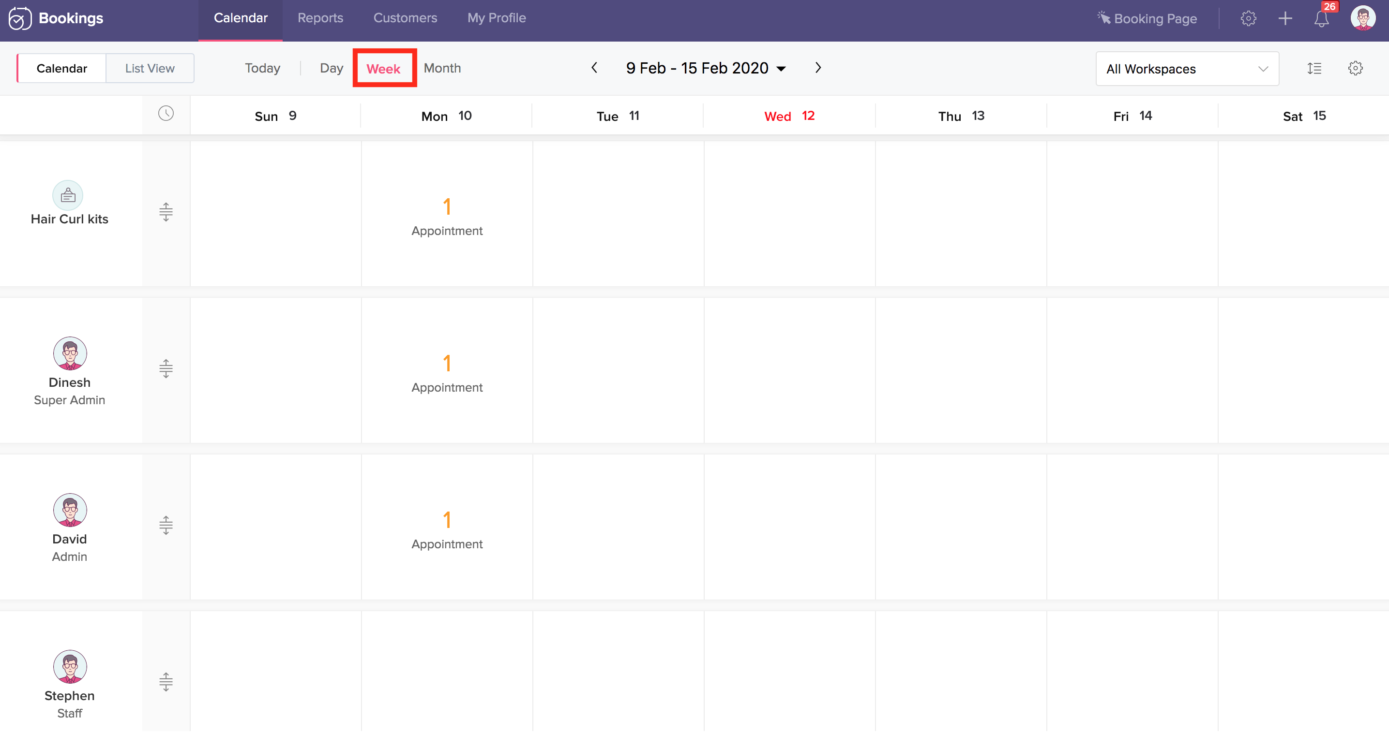
Task: Click Dinesh's row expand-collapse icon
Action: coord(166,368)
